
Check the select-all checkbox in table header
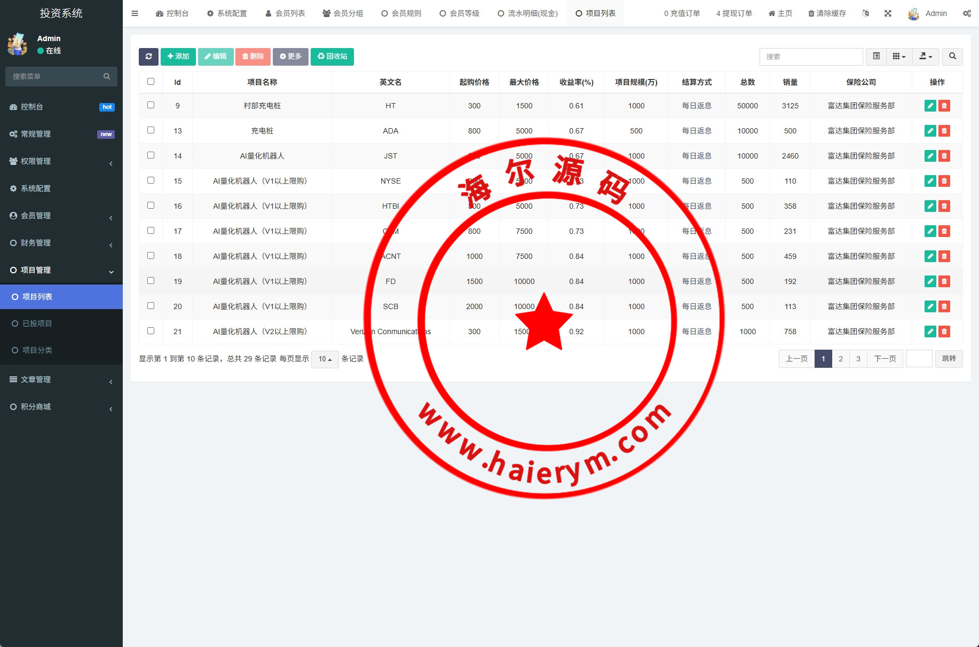click(x=151, y=82)
